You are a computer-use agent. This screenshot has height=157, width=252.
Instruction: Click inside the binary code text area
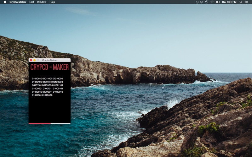coord(48,87)
